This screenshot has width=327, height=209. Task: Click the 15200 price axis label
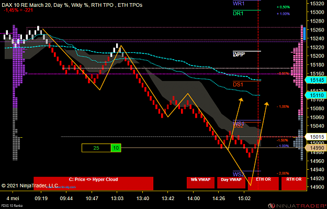click(x=317, y=56)
